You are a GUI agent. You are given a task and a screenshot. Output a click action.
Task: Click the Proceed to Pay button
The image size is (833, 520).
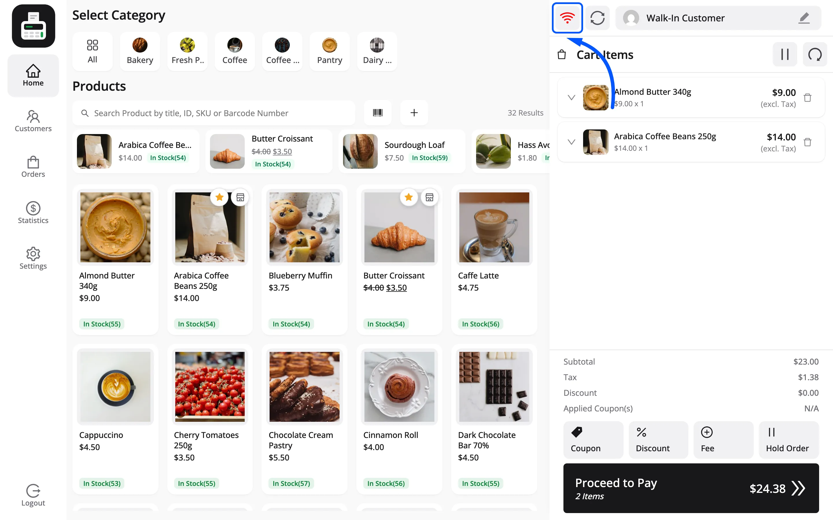691,488
